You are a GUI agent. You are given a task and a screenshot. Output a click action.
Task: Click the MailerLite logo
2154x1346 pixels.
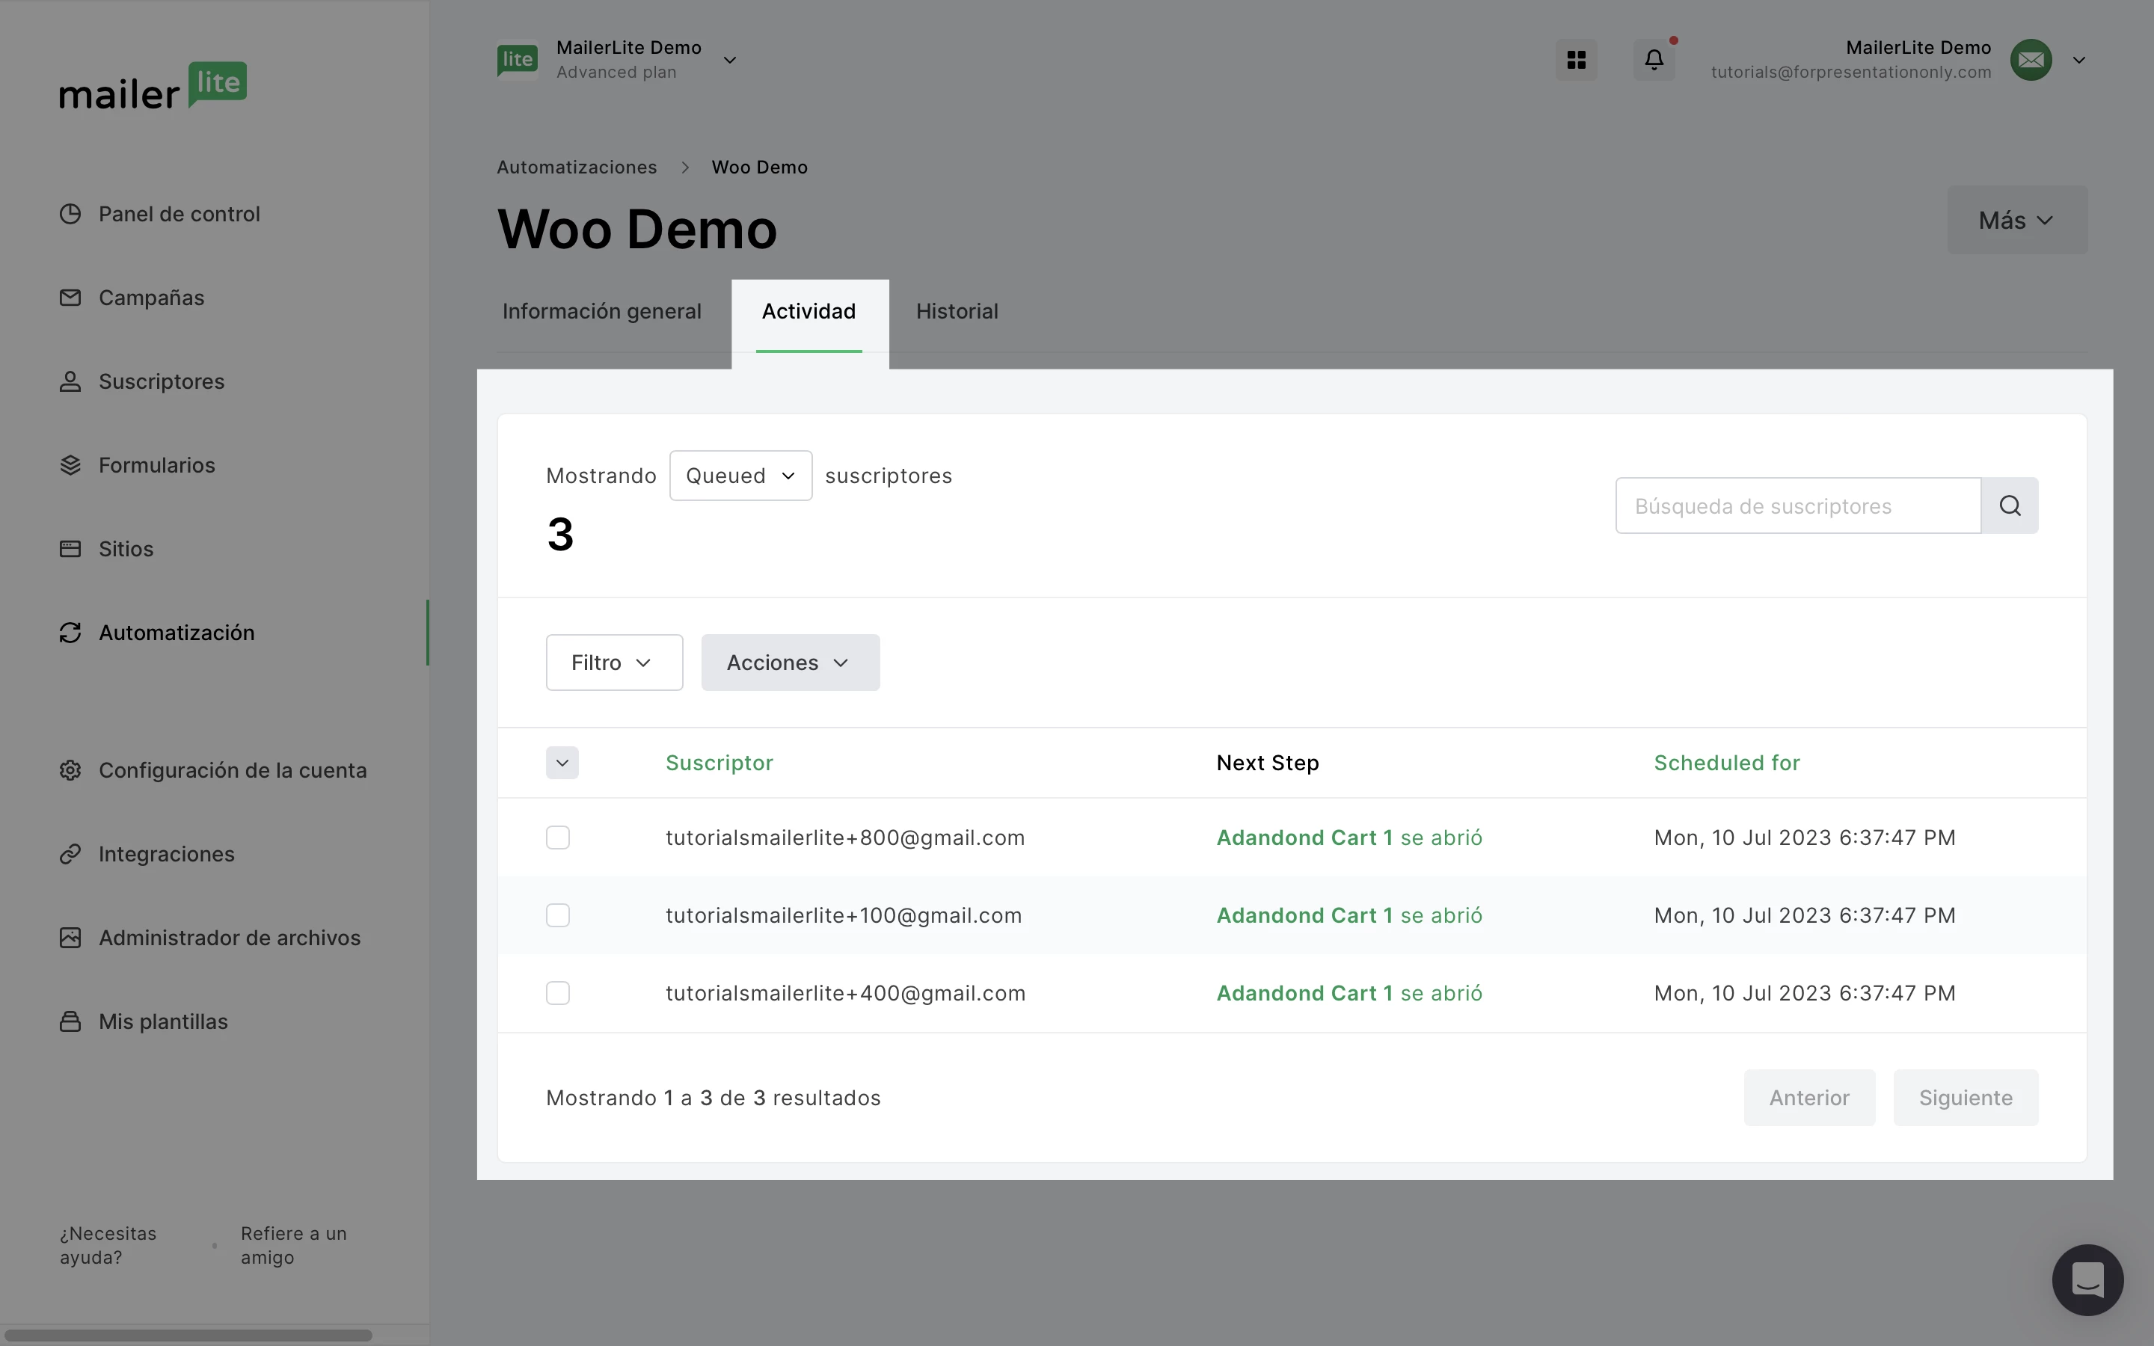pyautogui.click(x=153, y=86)
